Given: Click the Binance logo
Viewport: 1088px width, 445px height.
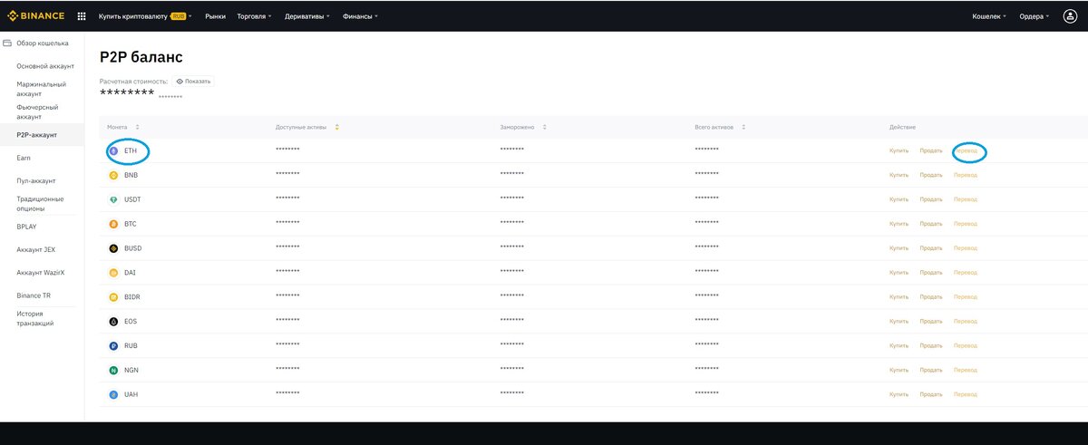Looking at the screenshot, I should coord(35,15).
